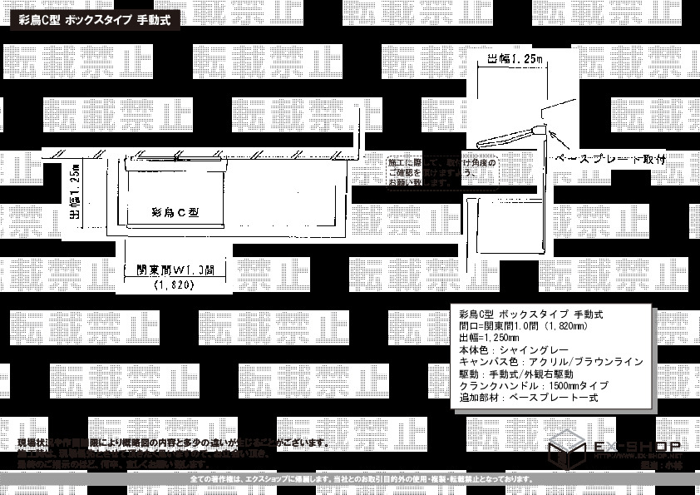This screenshot has width=700, height=495.
Task: Click the top header title 彩鳥C型 ボックスタイプ 手動式
Action: 95,20
